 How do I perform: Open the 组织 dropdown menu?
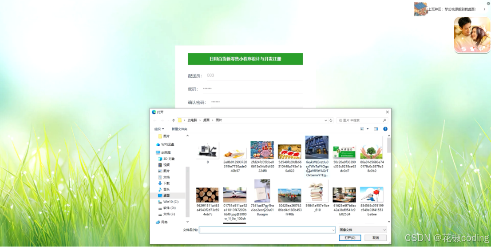pyautogui.click(x=159, y=129)
